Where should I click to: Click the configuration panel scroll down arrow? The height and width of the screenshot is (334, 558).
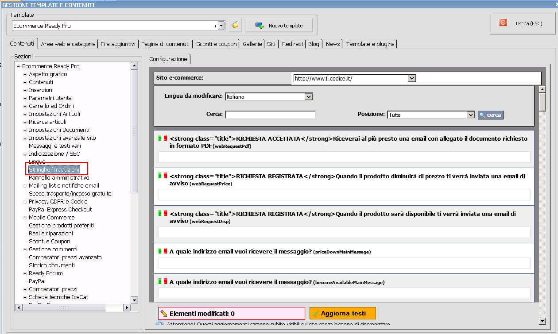[x=542, y=321]
